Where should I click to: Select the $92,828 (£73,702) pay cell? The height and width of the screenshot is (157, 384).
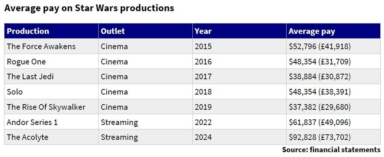[x=333, y=137]
